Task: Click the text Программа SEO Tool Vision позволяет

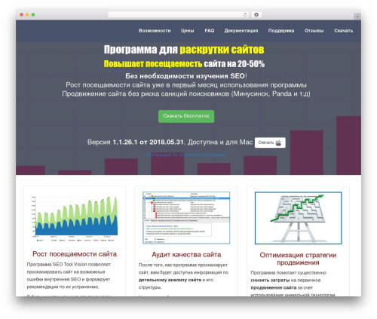Action: click(69, 265)
